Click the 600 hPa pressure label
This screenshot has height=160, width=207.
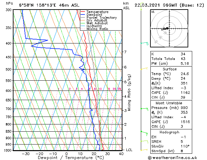point(9,91)
